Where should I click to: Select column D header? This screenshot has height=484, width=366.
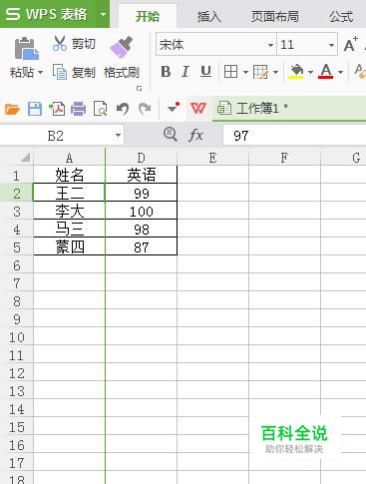click(x=142, y=158)
